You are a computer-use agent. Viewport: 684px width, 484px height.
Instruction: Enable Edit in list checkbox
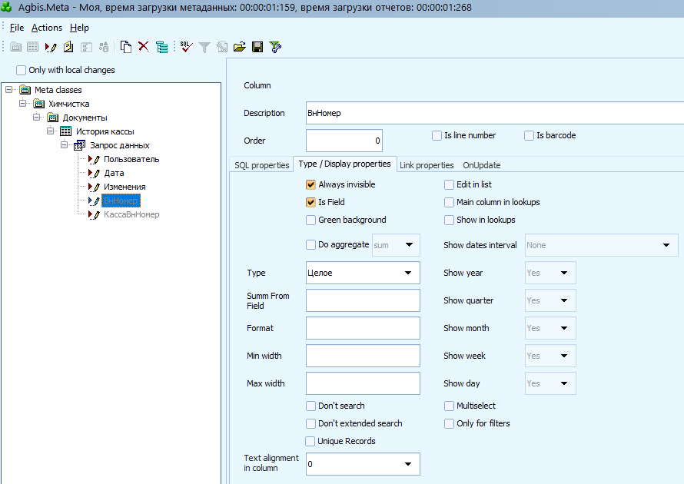tap(449, 184)
